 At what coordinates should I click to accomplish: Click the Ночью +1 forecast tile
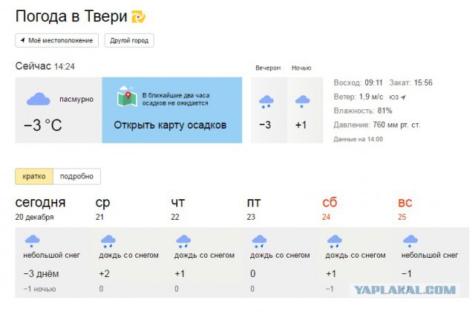(305, 110)
